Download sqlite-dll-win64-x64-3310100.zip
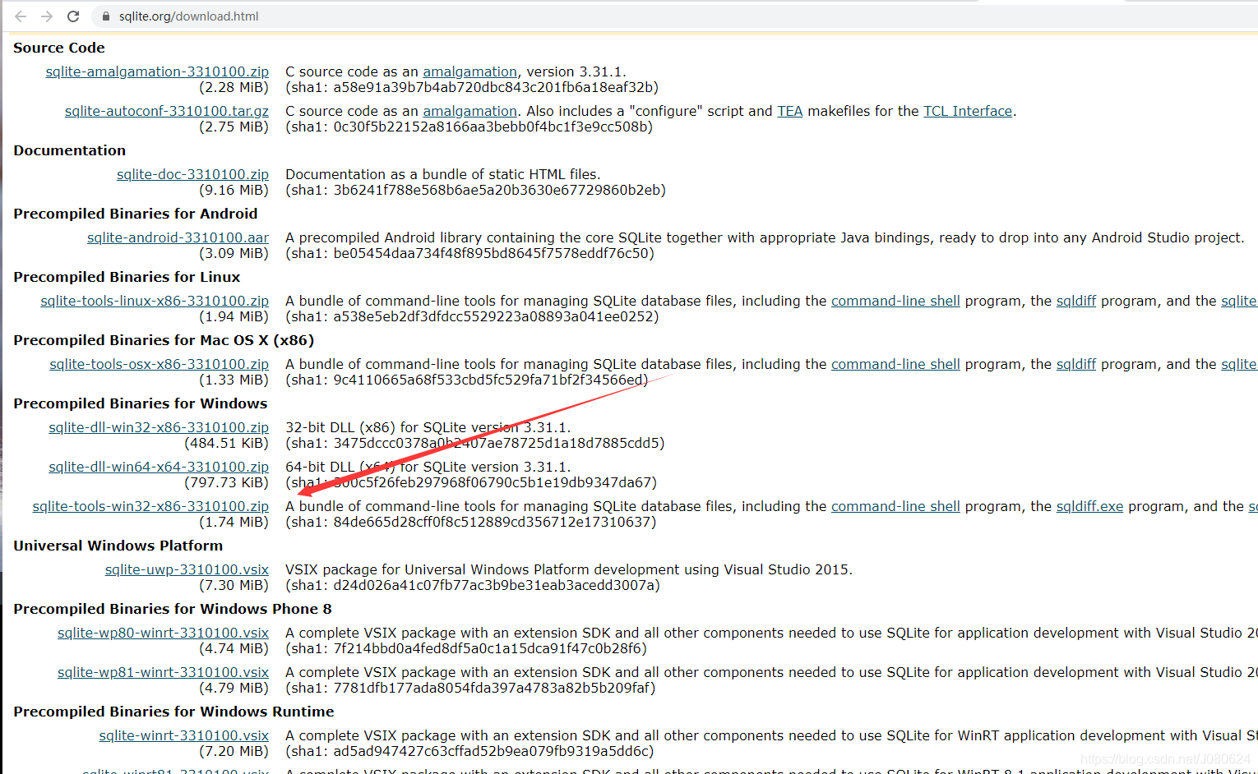Screen dimensions: 1258x774 tap(159, 467)
